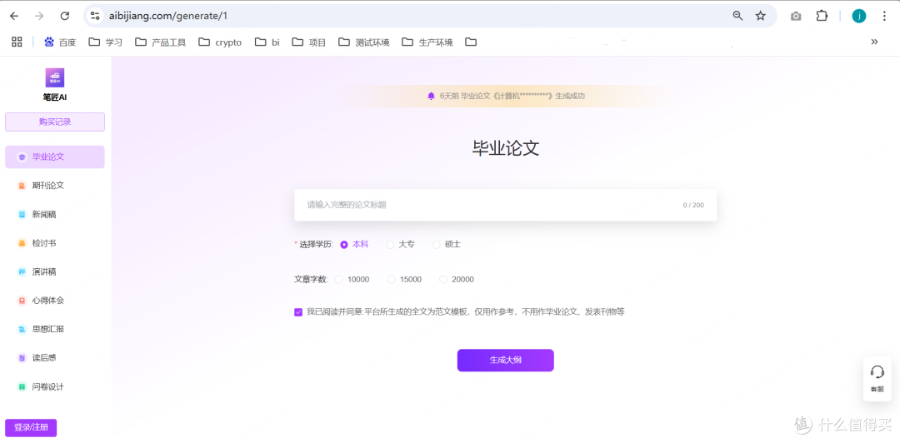Click the zoom magnifier icon in address bar
The height and width of the screenshot is (443, 900).
[x=738, y=16]
